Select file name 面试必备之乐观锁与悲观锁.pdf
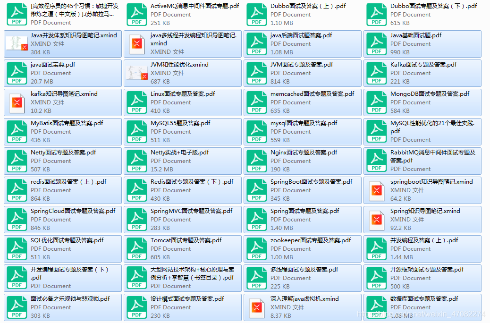The width and height of the screenshot is (490, 323). [70, 299]
